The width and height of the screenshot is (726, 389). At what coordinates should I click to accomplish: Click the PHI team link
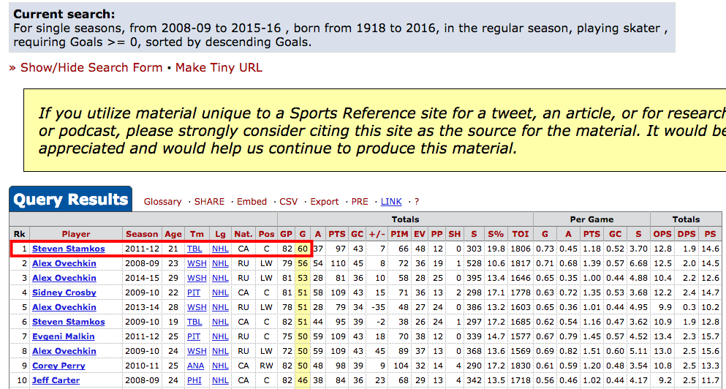(x=195, y=380)
